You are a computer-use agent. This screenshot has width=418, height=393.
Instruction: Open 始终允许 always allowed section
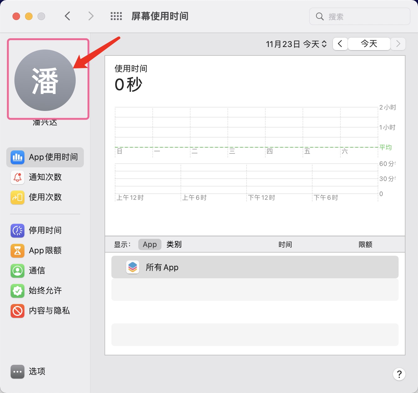click(x=45, y=291)
